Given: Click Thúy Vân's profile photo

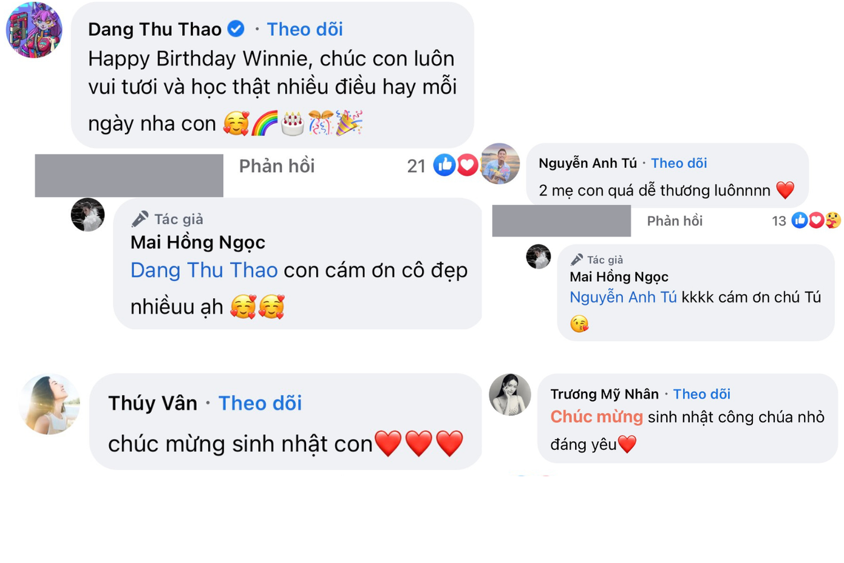Looking at the screenshot, I should pos(49,404).
